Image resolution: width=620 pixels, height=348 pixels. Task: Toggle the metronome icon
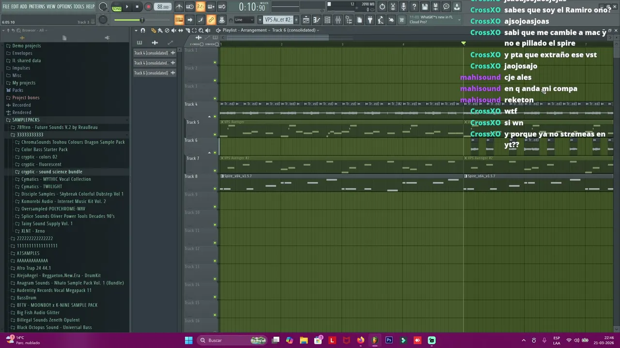tap(179, 7)
